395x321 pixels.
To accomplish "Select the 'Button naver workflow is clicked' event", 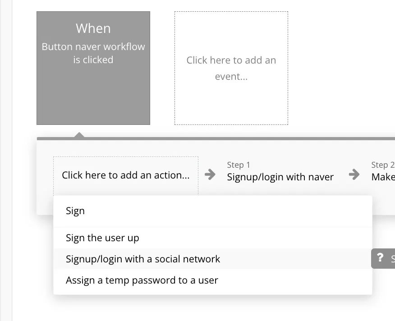I will click(93, 53).
